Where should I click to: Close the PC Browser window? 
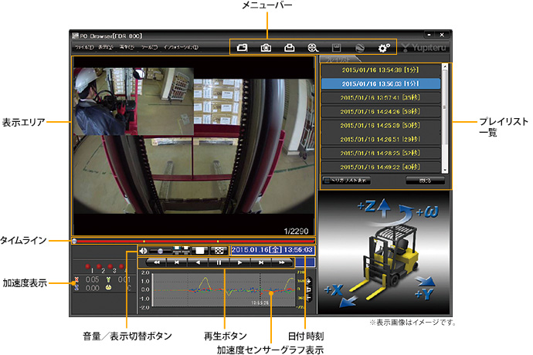pos(442,35)
